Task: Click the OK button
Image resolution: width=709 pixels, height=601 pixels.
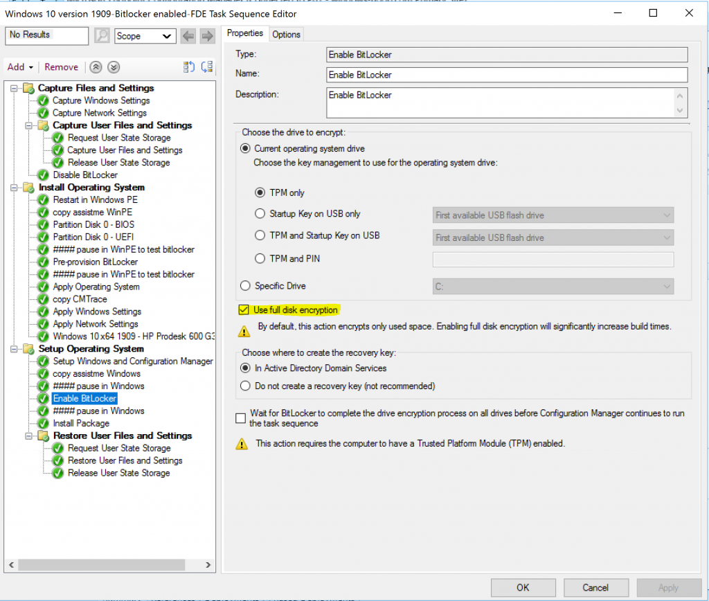Action: pos(523,588)
